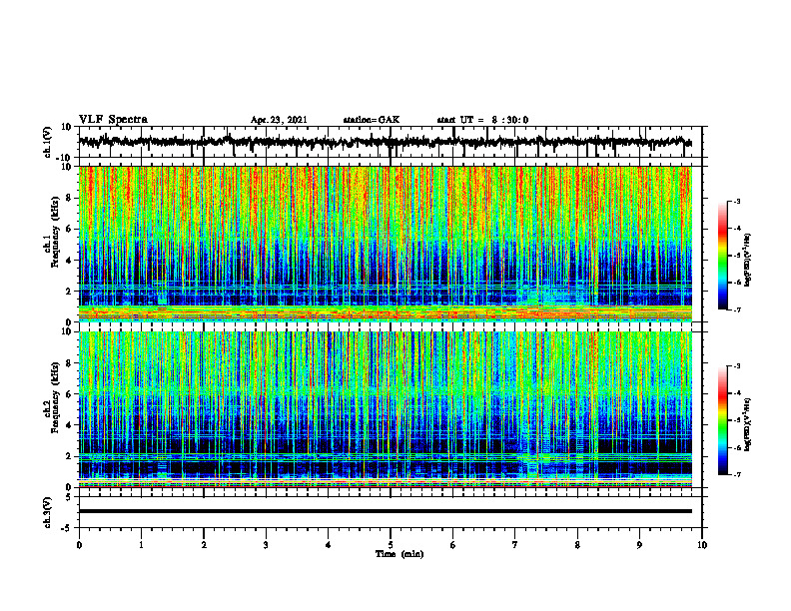Click the flat black ch.3 voltage trace
This screenshot has width=791, height=611.
click(x=386, y=511)
